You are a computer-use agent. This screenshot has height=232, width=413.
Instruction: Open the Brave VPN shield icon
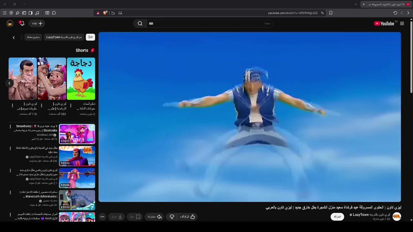click(11, 13)
